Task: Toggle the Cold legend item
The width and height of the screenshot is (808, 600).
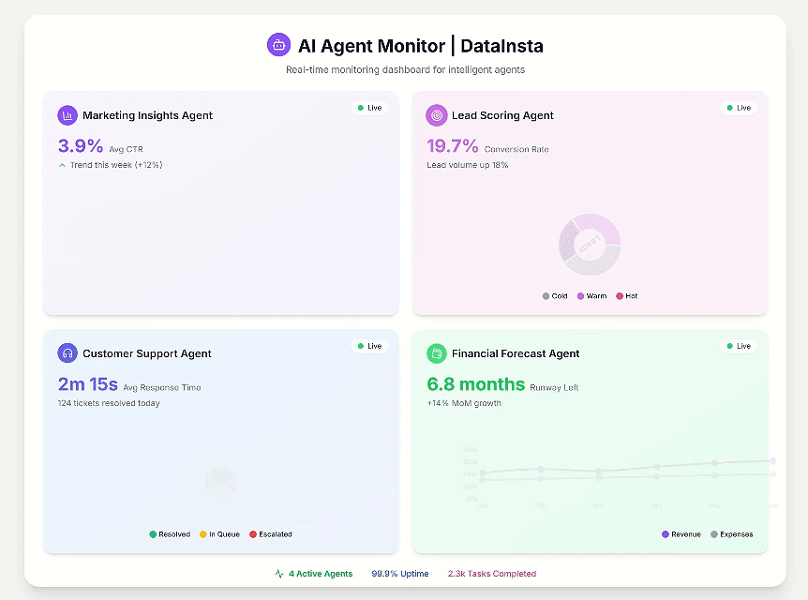Action: [555, 296]
